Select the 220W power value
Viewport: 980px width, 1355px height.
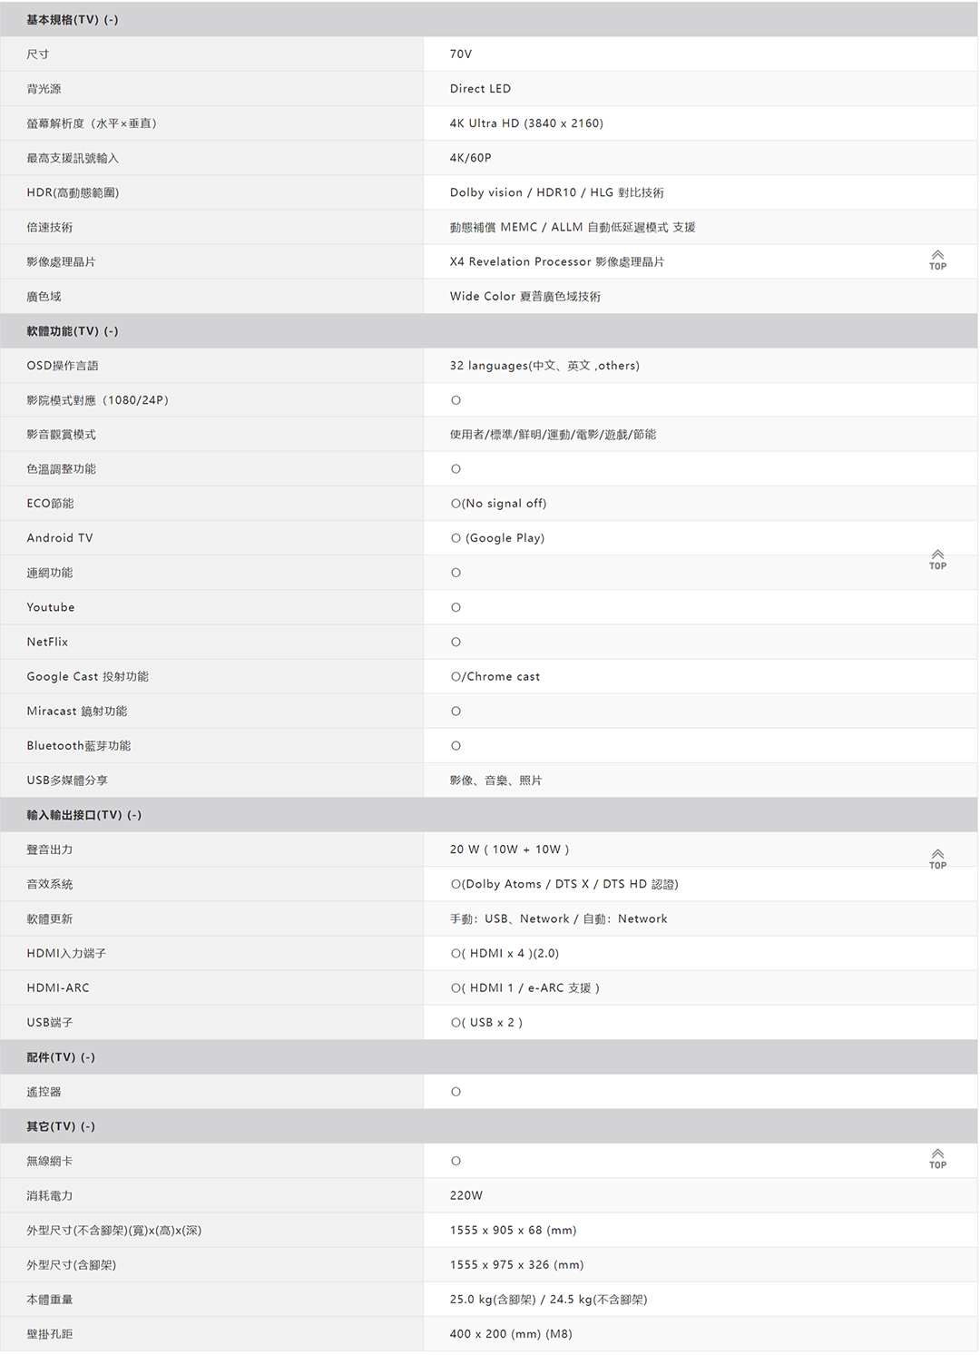click(x=466, y=1195)
